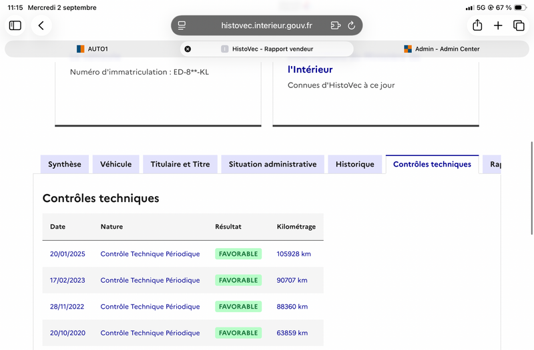Reload the HistoVec page

click(x=352, y=25)
